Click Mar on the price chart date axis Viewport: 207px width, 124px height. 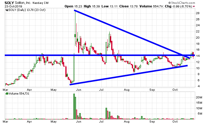[x=5, y=90]
